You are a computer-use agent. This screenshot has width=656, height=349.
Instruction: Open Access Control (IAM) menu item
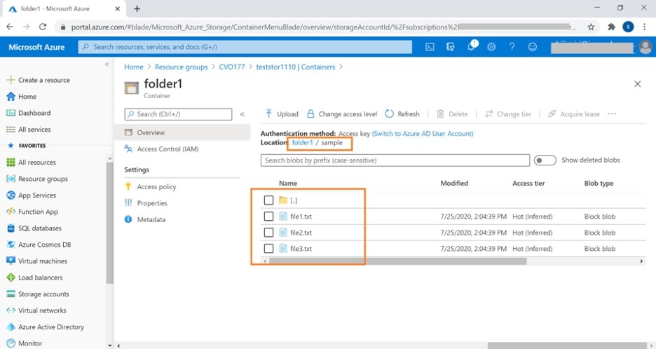point(168,149)
